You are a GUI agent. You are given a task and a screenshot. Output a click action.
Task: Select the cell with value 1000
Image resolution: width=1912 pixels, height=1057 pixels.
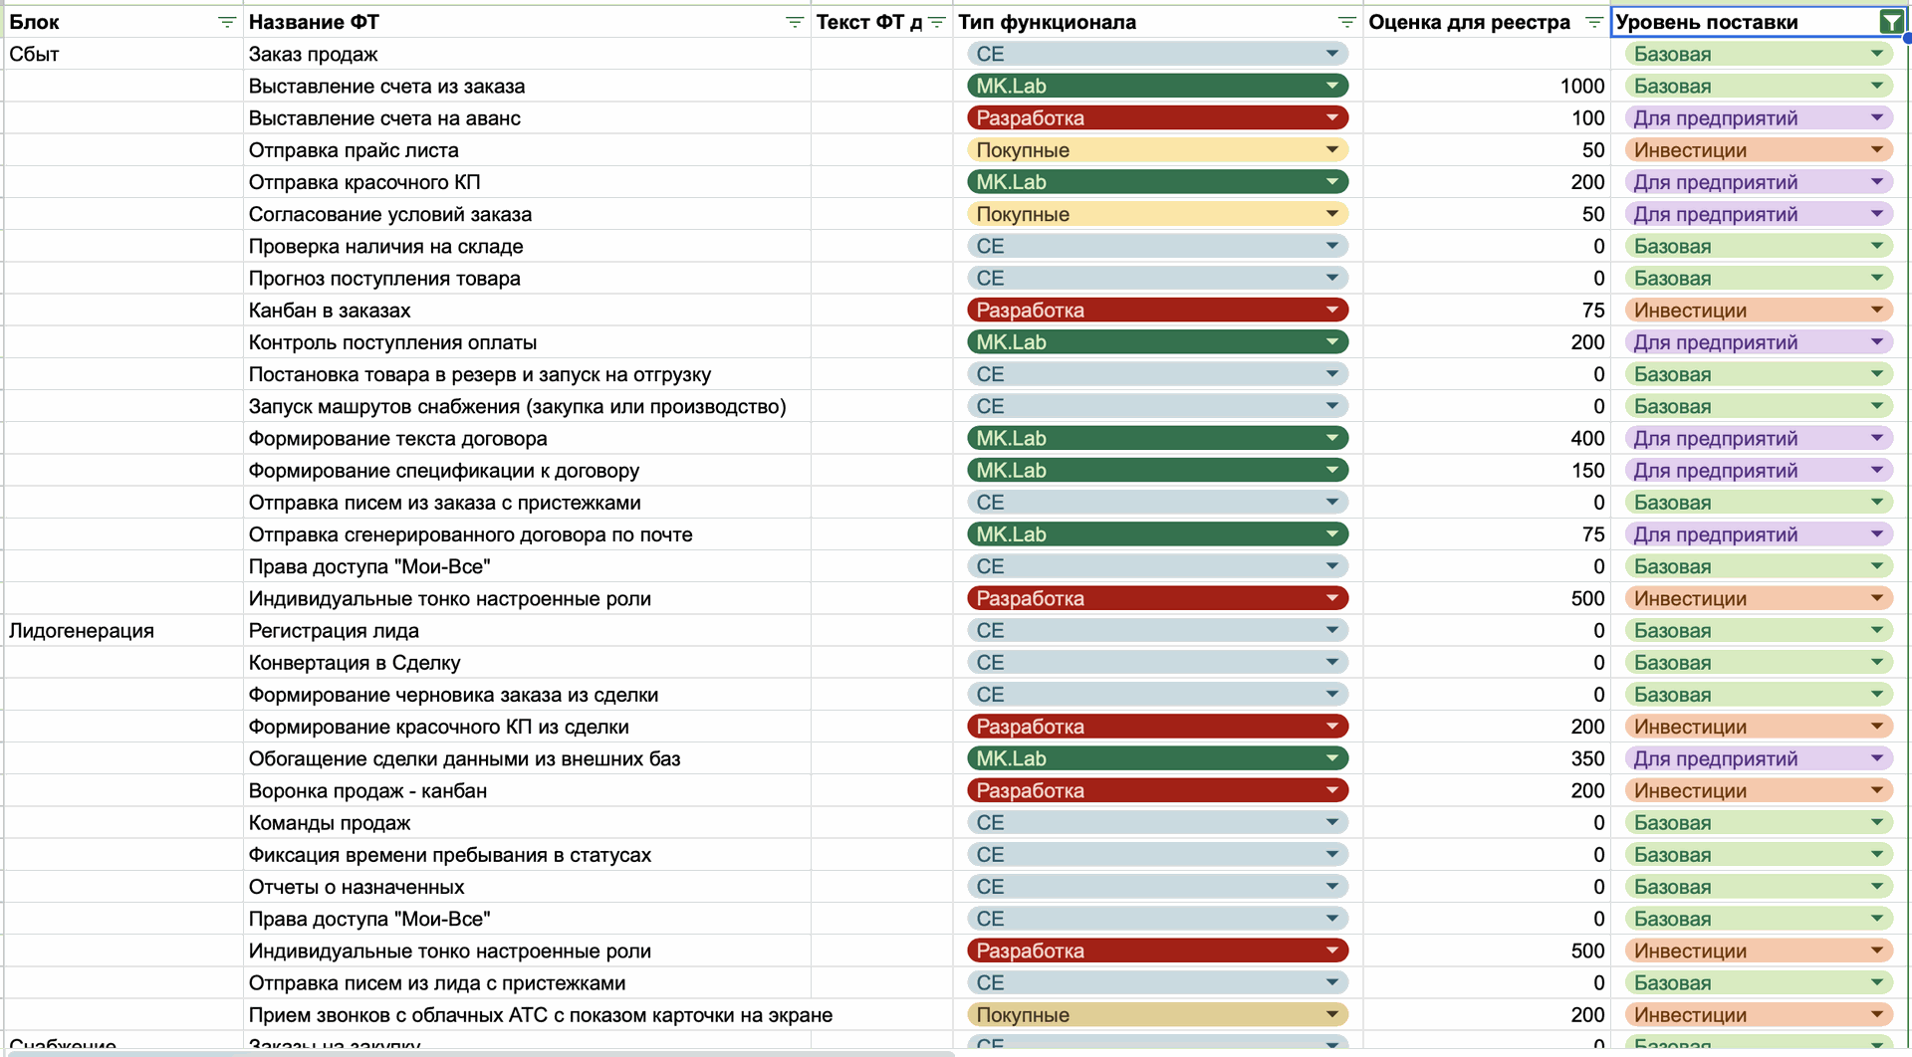pos(1581,87)
